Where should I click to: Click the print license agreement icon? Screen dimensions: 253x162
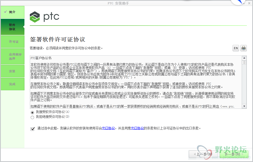(x=244, y=48)
